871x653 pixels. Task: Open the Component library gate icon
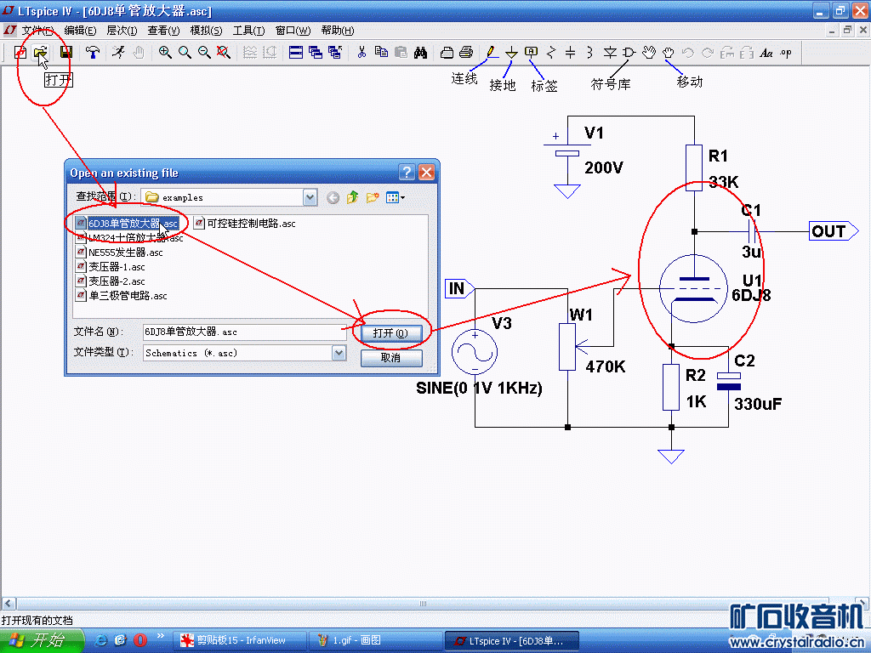[629, 52]
